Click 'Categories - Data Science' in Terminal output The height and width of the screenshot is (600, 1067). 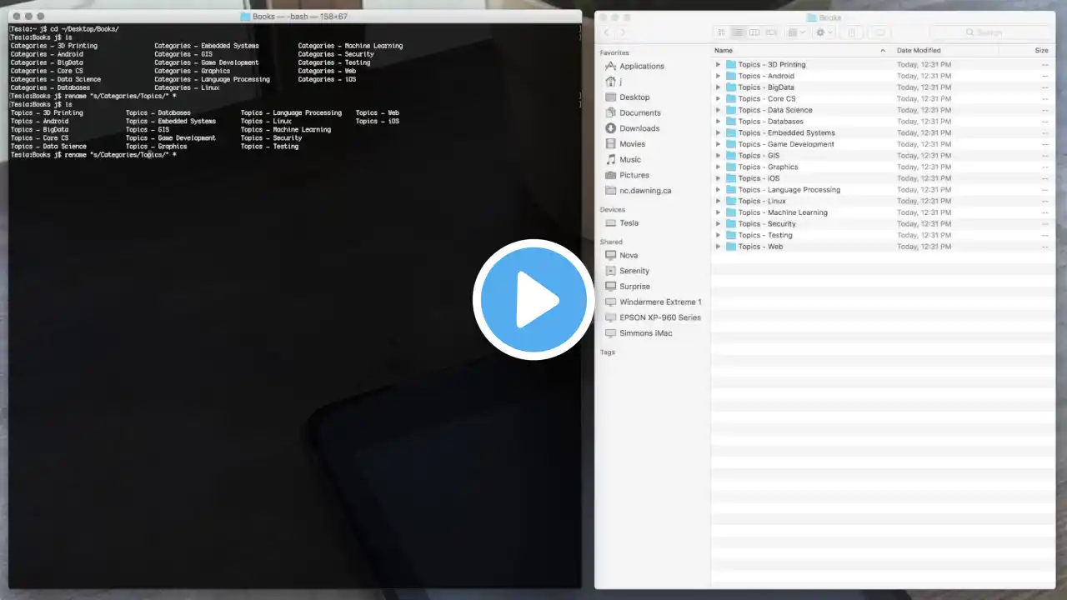[55, 80]
